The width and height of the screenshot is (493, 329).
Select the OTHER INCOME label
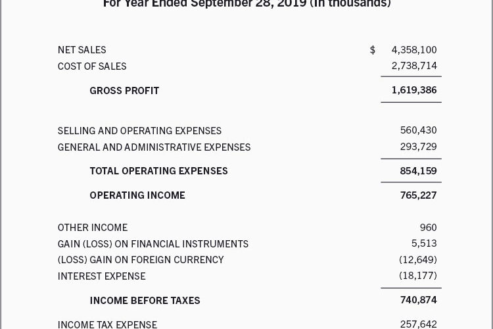tap(92, 228)
